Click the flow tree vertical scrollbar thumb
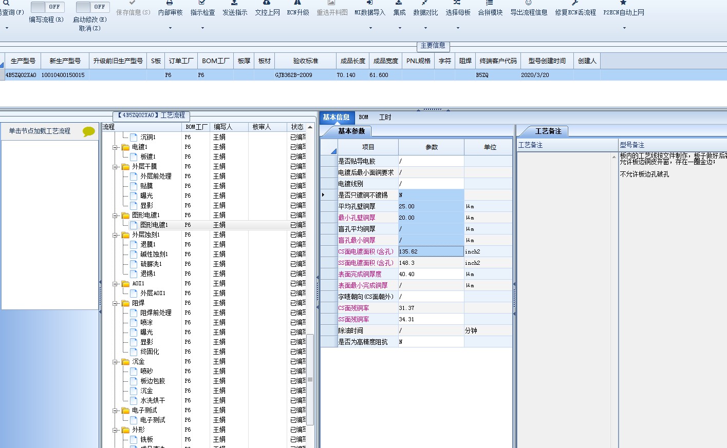The height and width of the screenshot is (448, 727). pos(310,380)
